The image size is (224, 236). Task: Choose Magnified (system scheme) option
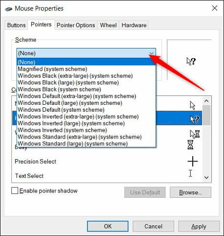pos(52,69)
